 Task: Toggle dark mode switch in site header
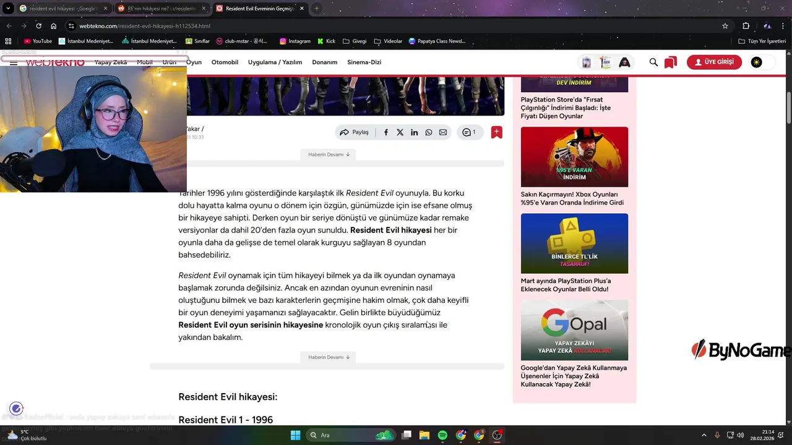pyautogui.click(x=762, y=62)
